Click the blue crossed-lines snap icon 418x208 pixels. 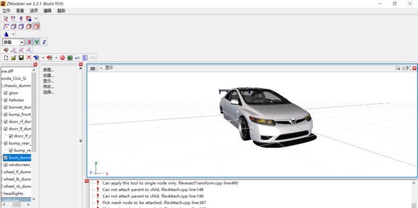(21, 50)
